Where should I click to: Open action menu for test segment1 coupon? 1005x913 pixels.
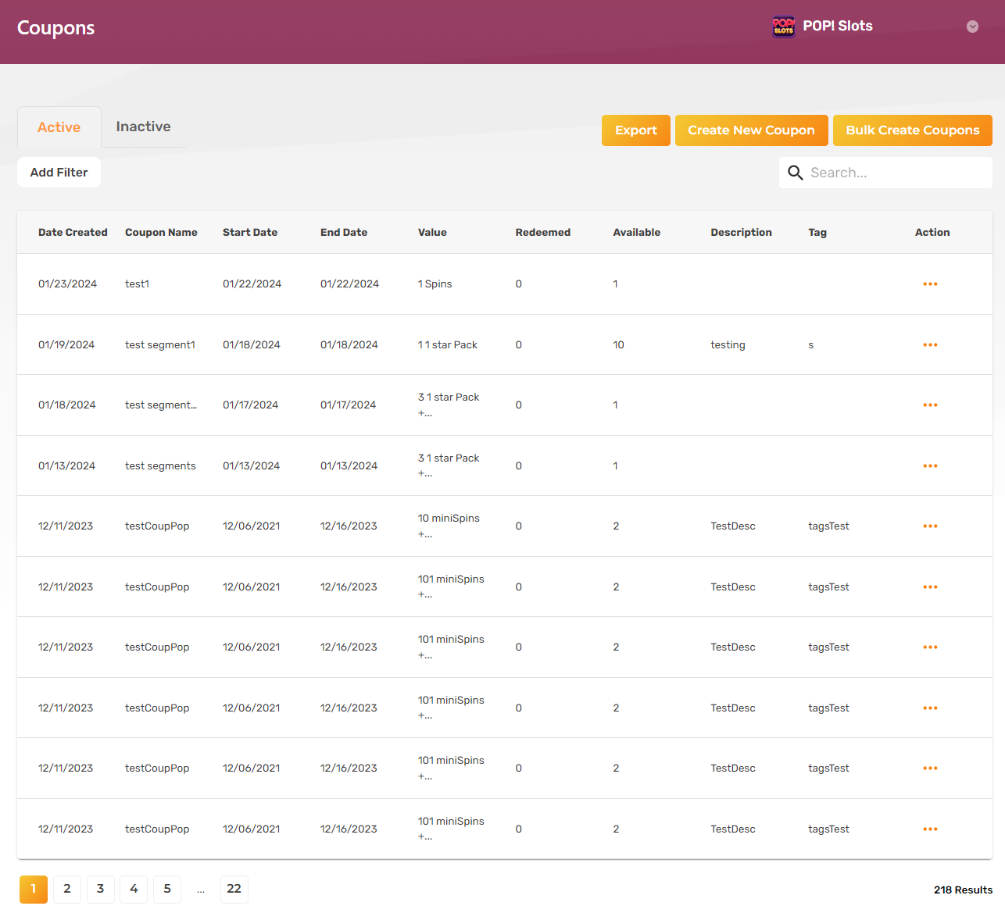[x=930, y=345]
